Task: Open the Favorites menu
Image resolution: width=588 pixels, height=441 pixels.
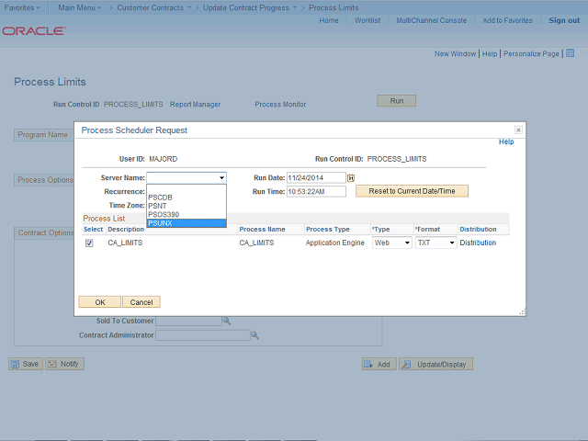Action: (22, 7)
